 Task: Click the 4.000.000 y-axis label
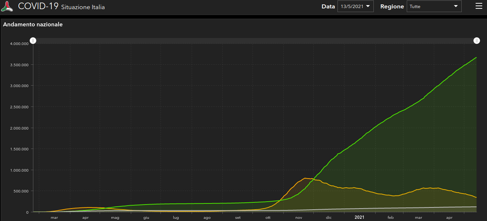point(19,44)
